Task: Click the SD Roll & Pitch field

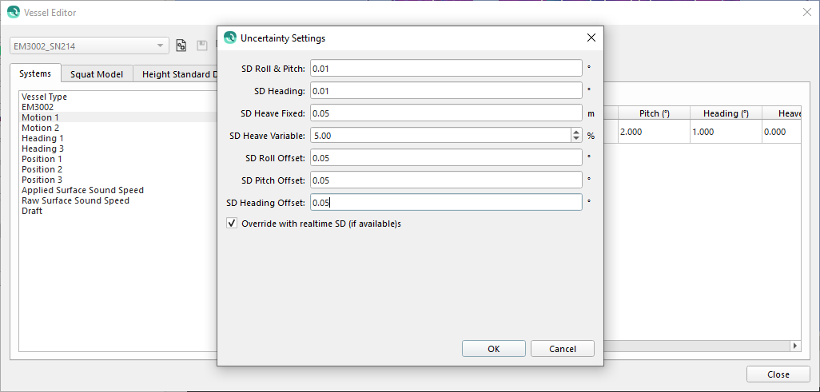Action: point(445,69)
